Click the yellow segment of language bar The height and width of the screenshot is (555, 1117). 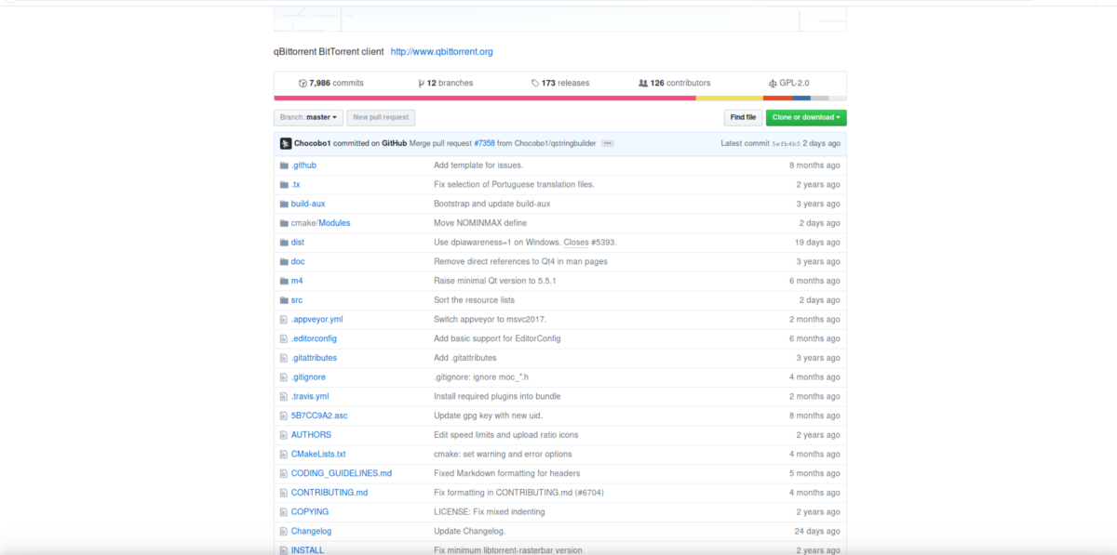click(x=730, y=98)
